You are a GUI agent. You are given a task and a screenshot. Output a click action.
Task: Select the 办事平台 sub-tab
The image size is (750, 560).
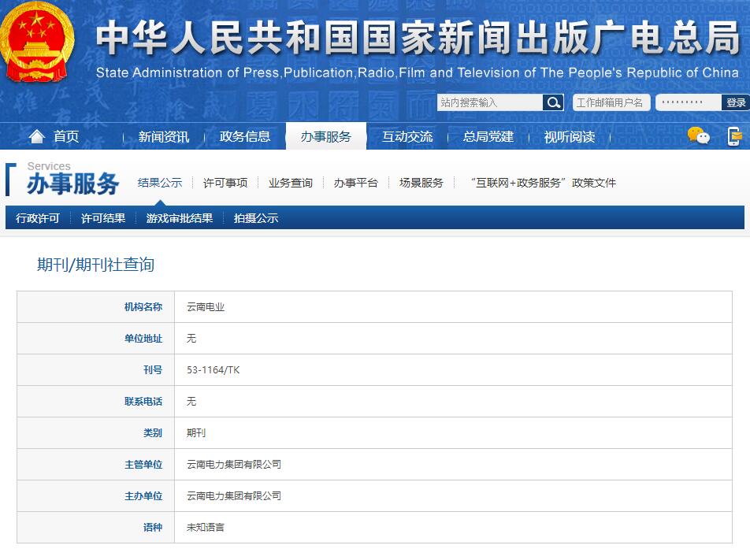pyautogui.click(x=356, y=183)
